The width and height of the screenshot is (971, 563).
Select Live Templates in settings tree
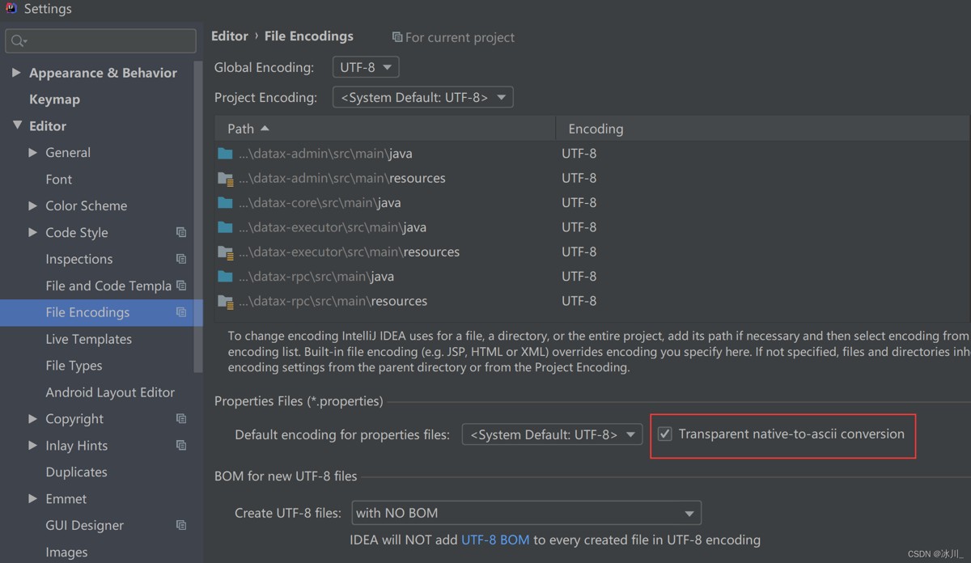(88, 339)
